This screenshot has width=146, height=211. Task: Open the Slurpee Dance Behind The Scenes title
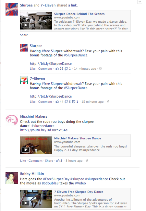click(79, 14)
